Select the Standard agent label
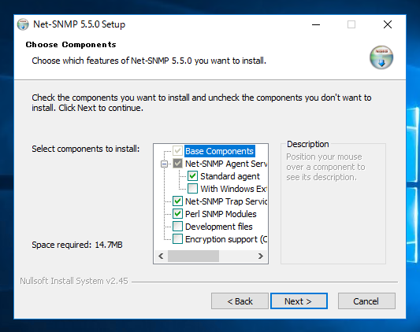Image resolution: width=420 pixels, height=332 pixels. pos(230,176)
